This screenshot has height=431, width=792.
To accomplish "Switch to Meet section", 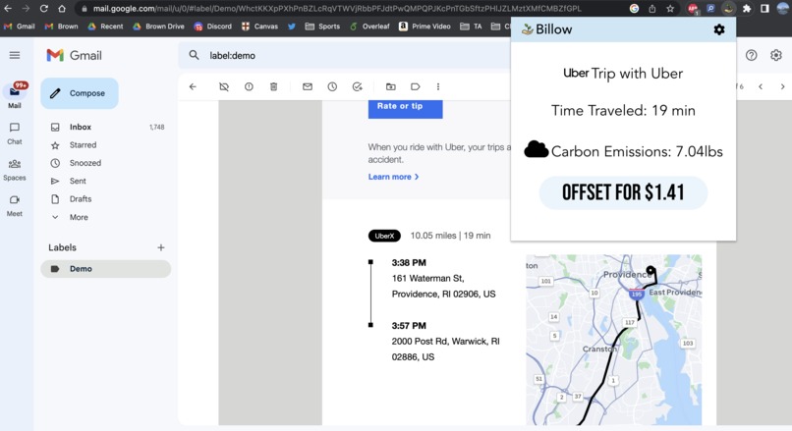I will [15, 206].
